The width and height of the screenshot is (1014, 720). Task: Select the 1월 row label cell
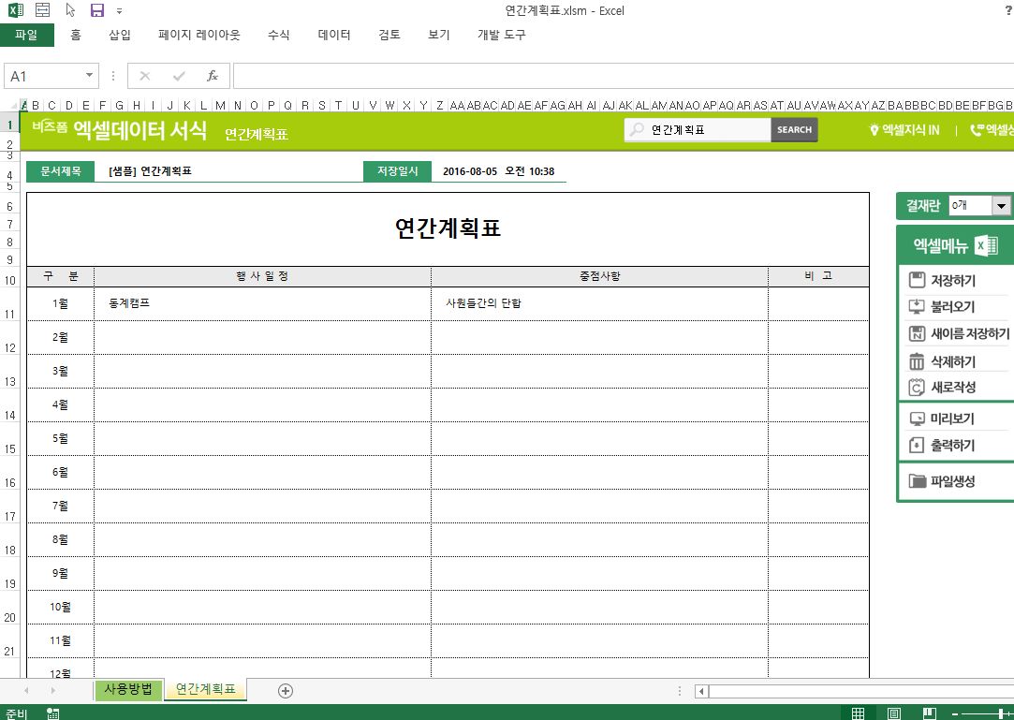[x=60, y=303]
